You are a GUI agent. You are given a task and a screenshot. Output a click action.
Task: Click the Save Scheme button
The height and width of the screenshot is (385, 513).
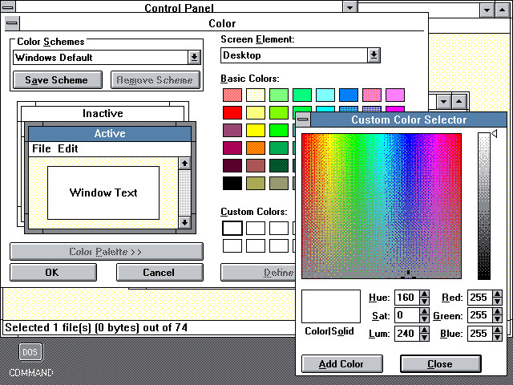pyautogui.click(x=57, y=80)
